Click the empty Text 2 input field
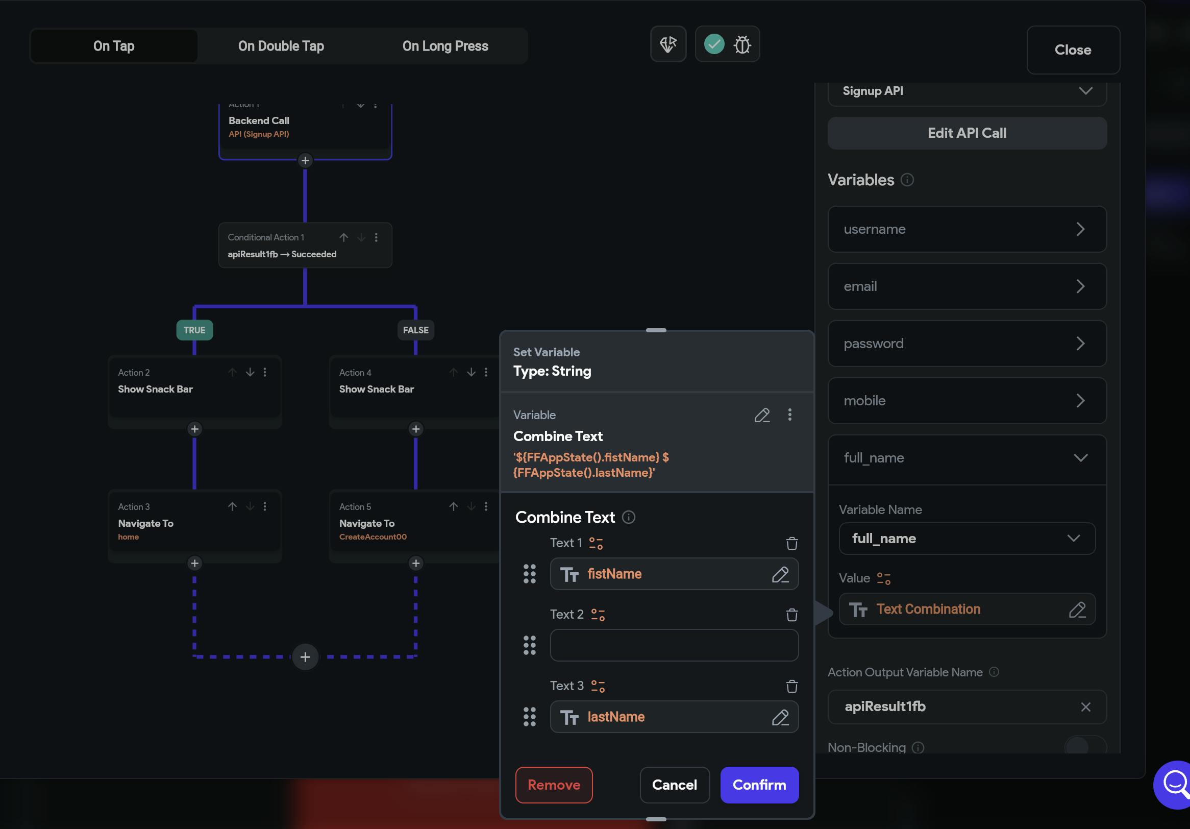 pos(674,645)
